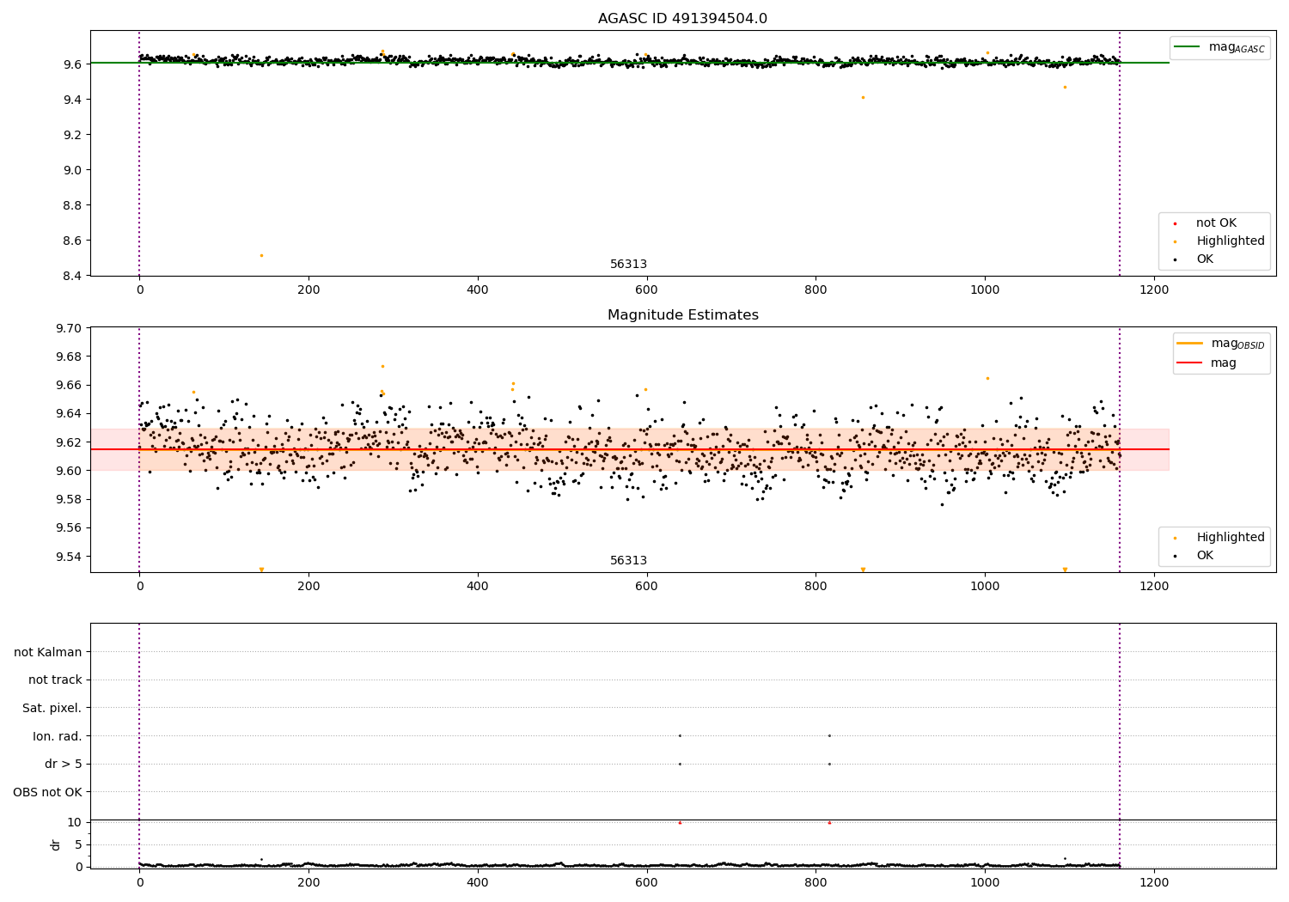
Task: Click the orange mag OBSID legend entry
Action: pos(1220,344)
